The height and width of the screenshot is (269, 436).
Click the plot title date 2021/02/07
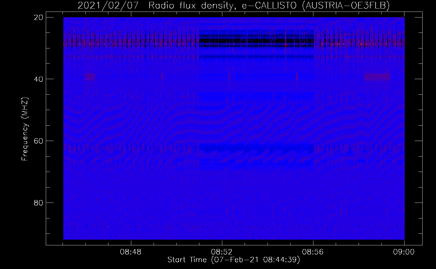tap(108, 5)
